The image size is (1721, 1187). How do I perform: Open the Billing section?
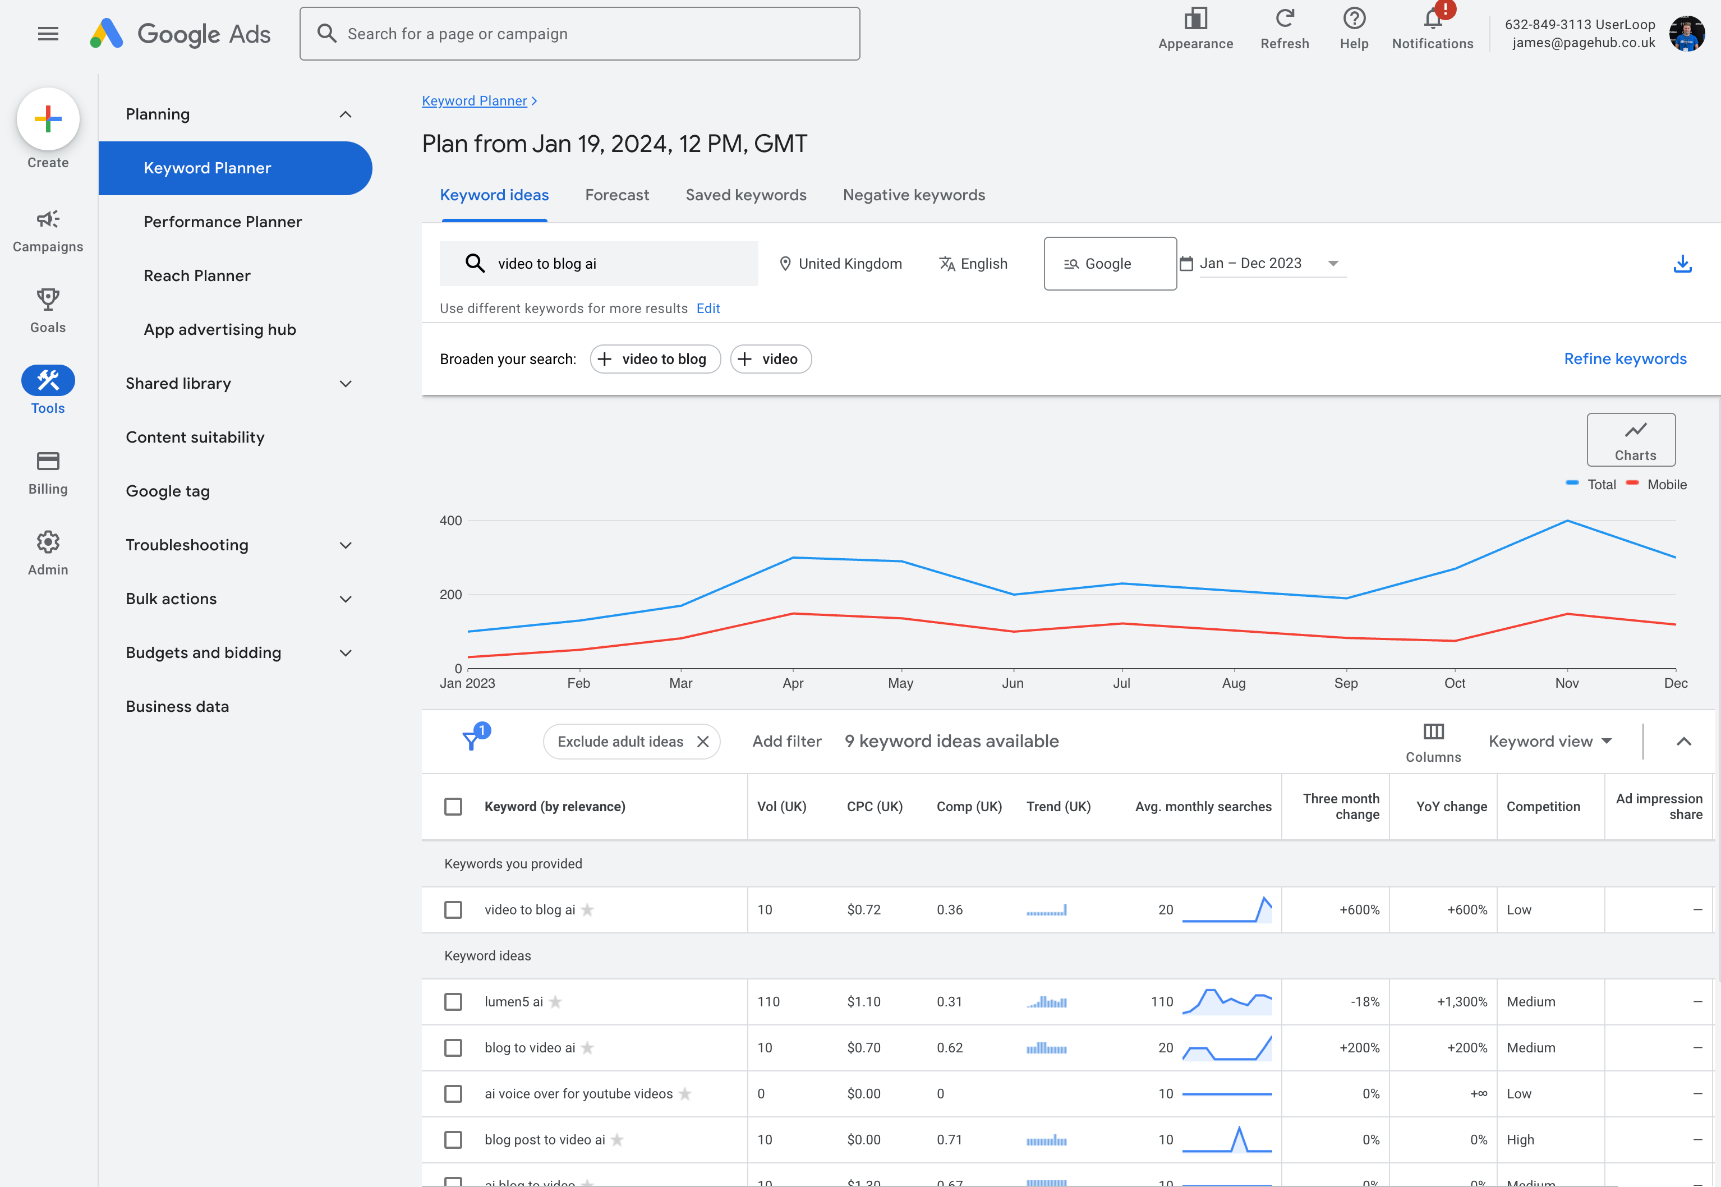pos(48,473)
